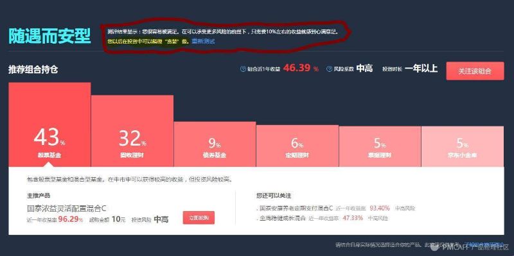Open the 9% 债券基金 block
Screen dimensions: 514x256
point(215,144)
